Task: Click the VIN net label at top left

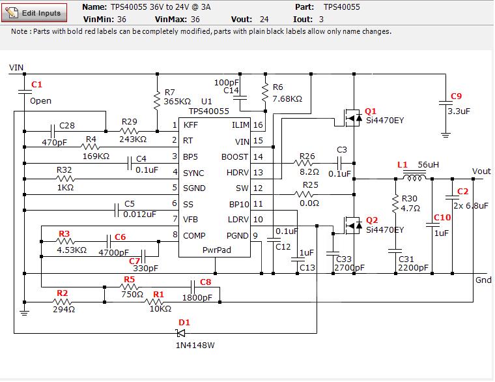Action: 16,68
